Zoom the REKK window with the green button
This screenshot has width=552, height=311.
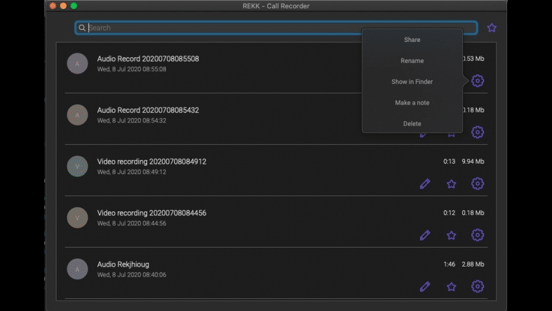point(74,6)
